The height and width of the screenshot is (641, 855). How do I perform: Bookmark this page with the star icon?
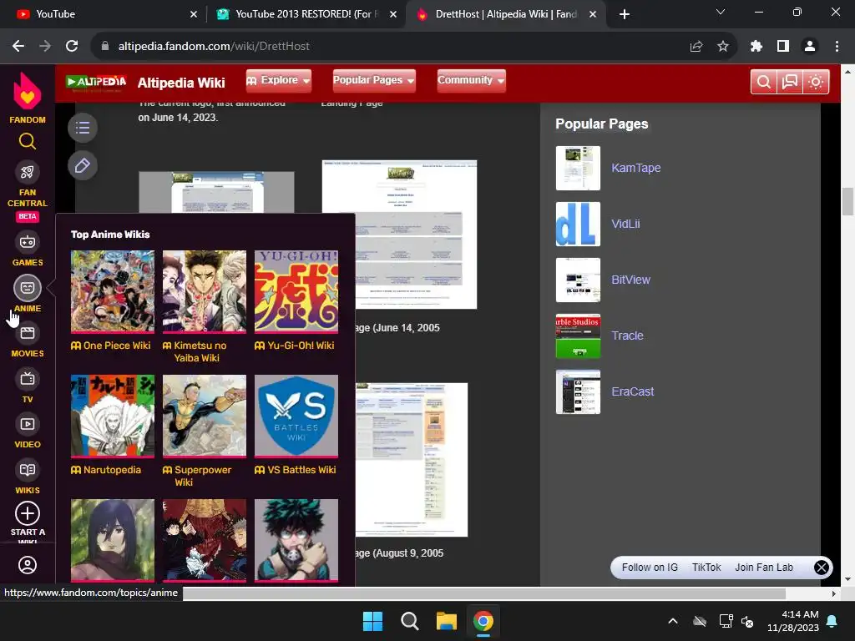coord(723,47)
